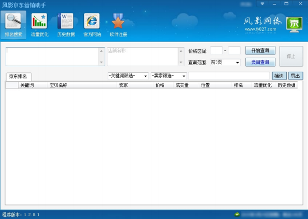Click the 停止 stop button
The image size is (308, 219).
pyautogui.click(x=291, y=57)
